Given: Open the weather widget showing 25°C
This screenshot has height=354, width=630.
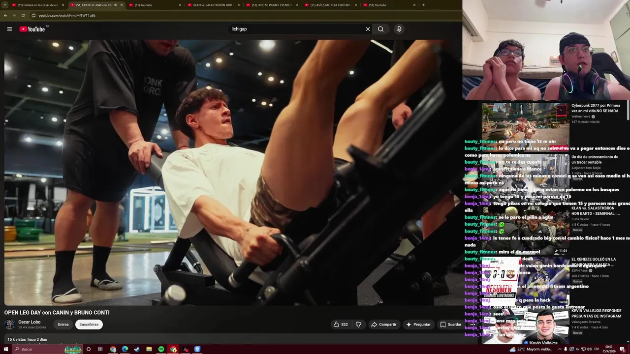Looking at the screenshot, I should point(532,349).
